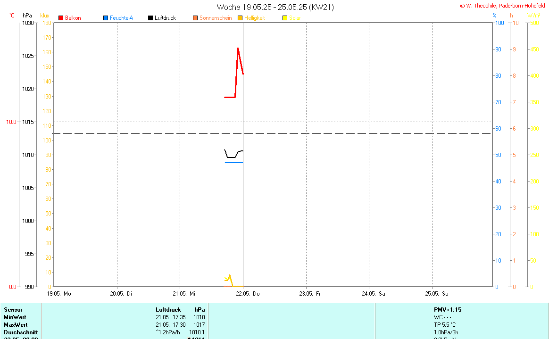Click the amber Helligkeit legend swatch
Image resolution: width=549 pixels, height=339 pixels.
[x=240, y=18]
